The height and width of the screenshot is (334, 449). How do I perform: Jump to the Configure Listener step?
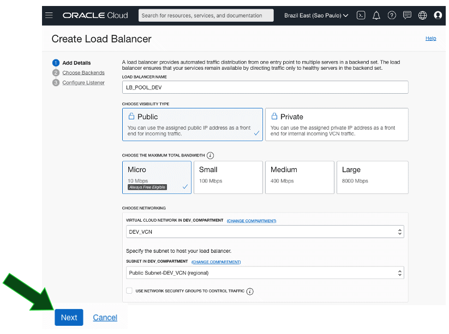coord(83,83)
